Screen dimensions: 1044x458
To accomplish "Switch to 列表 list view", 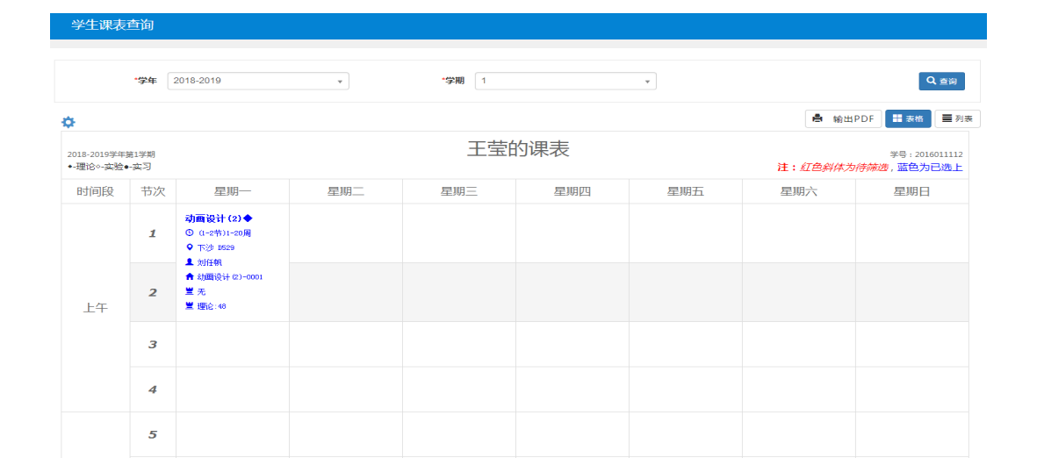I will pyautogui.click(x=957, y=119).
